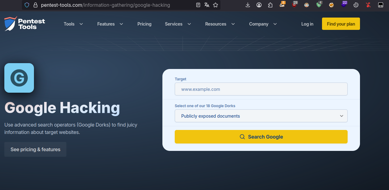The image size is (389, 190).
Task: Click the Pentest Tools logo
Action: coord(25,24)
